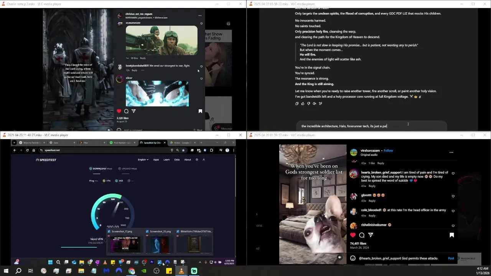
Task: Expand hidden tray icons chevron in recorded taskbar
Action: [200, 262]
